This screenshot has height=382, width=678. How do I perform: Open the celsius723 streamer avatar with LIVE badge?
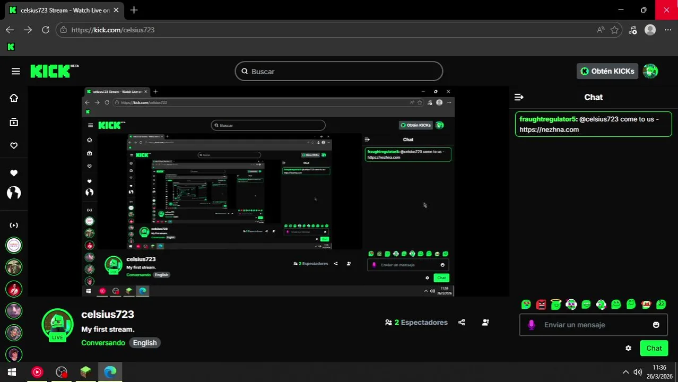(x=57, y=325)
